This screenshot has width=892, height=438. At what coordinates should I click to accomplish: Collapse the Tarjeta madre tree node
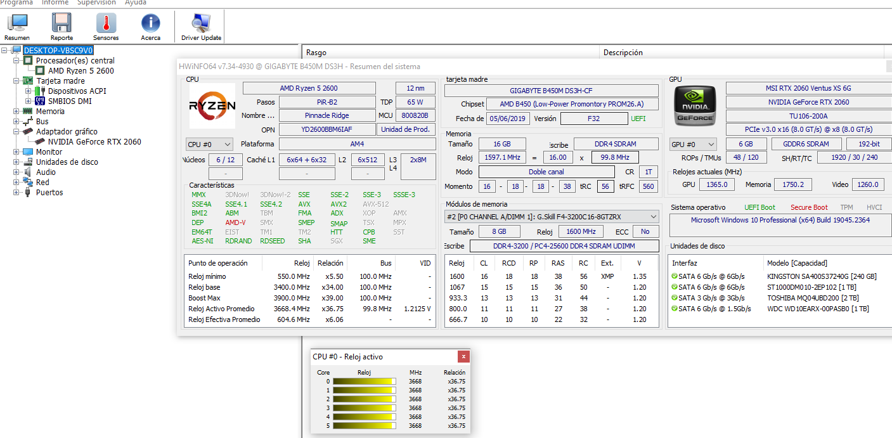click(x=16, y=81)
